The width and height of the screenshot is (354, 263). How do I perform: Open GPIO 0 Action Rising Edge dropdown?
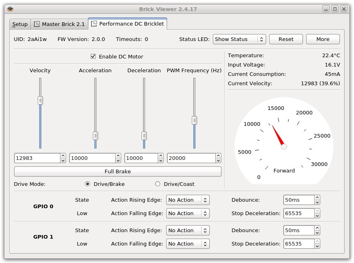(188, 200)
